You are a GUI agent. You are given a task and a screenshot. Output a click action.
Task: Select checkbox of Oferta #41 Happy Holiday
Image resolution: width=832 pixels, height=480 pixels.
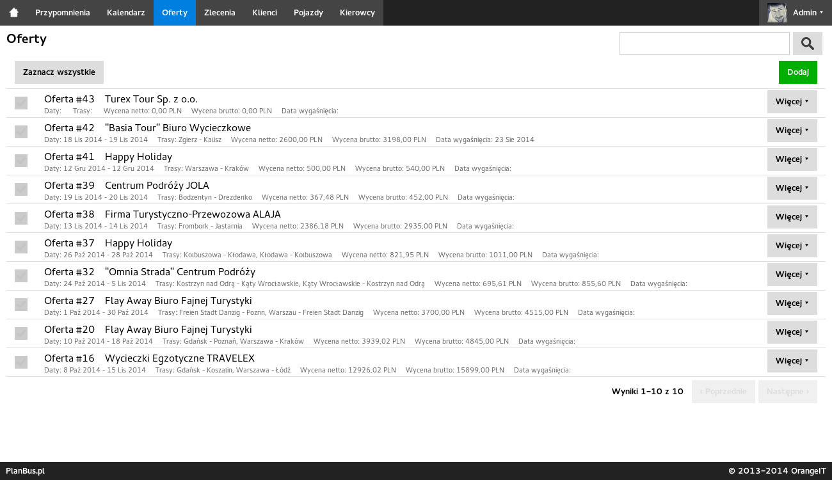tap(21, 161)
